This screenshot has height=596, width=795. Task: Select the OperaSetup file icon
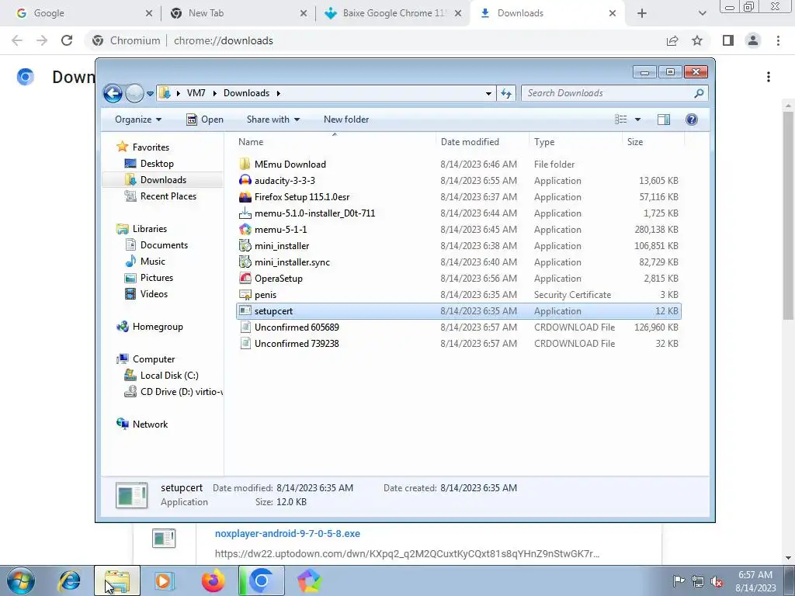[245, 279]
